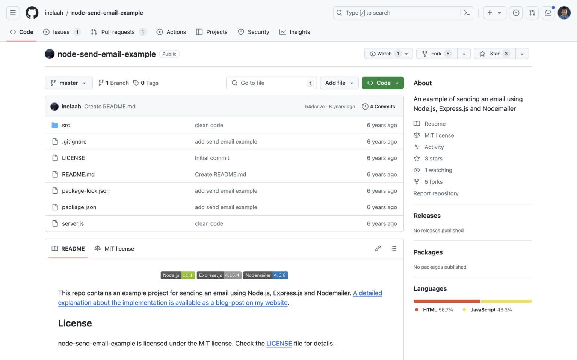Switch to MIT license tab in README
This screenshot has width=577, height=360.
114,248
